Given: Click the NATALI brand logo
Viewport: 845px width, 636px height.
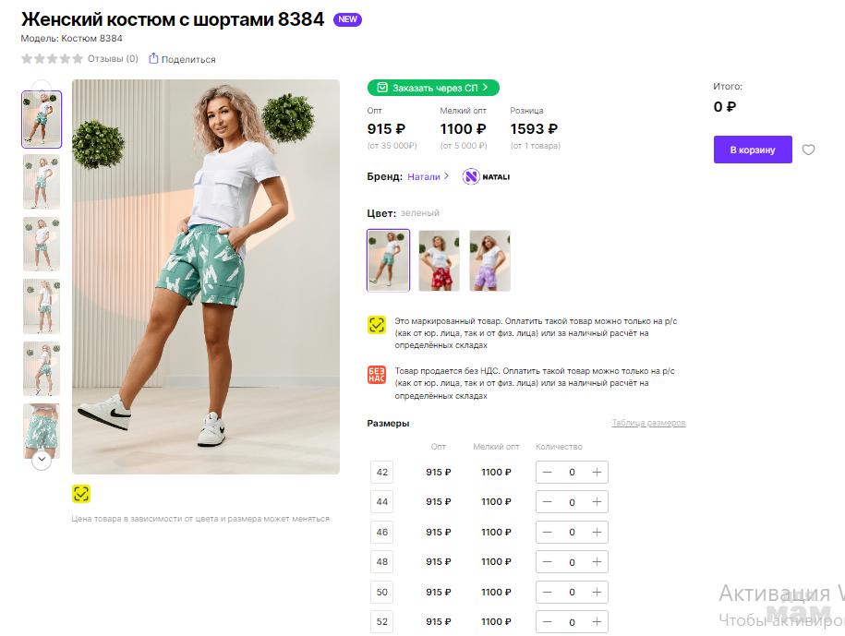Looking at the screenshot, I should coord(486,176).
